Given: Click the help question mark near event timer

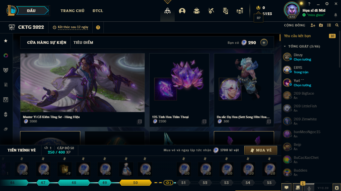Looking at the screenshot, I should (x=98, y=27).
